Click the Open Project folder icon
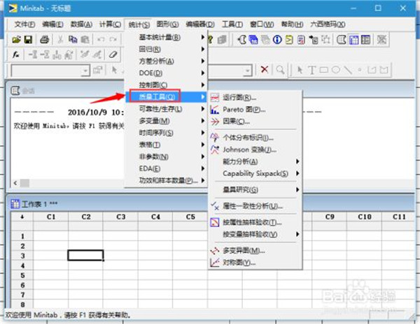The width and height of the screenshot is (420, 324). click(x=17, y=40)
